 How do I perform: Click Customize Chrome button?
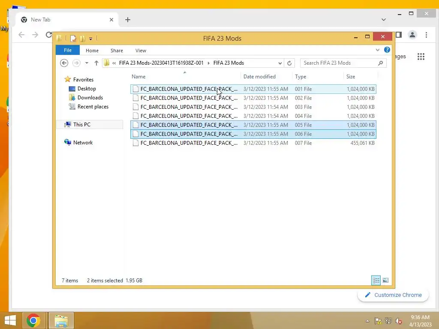(393, 295)
